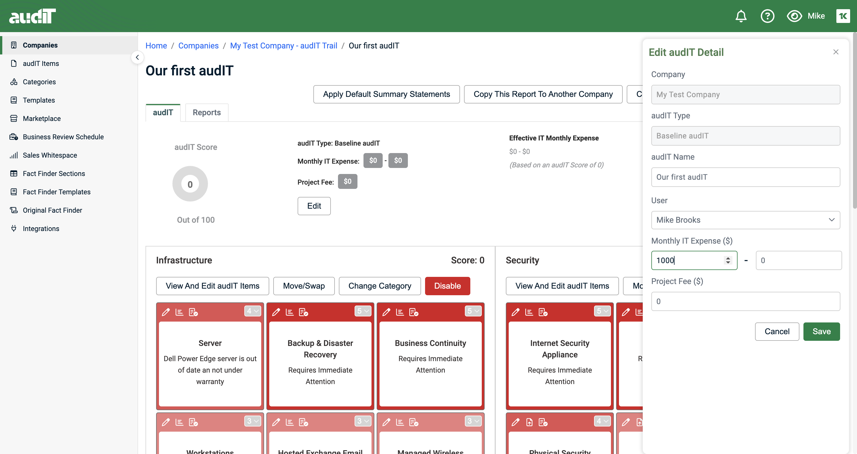Click the pencil edit icon on Server card

166,312
